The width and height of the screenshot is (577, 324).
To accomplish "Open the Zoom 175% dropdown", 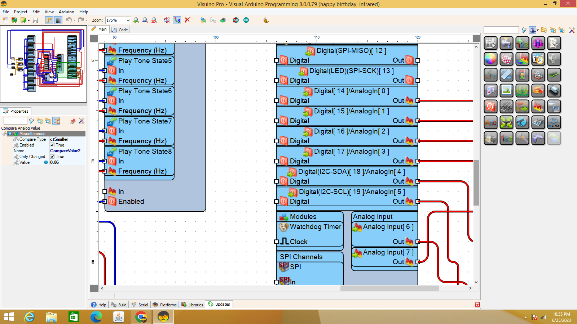I will [x=128, y=21].
